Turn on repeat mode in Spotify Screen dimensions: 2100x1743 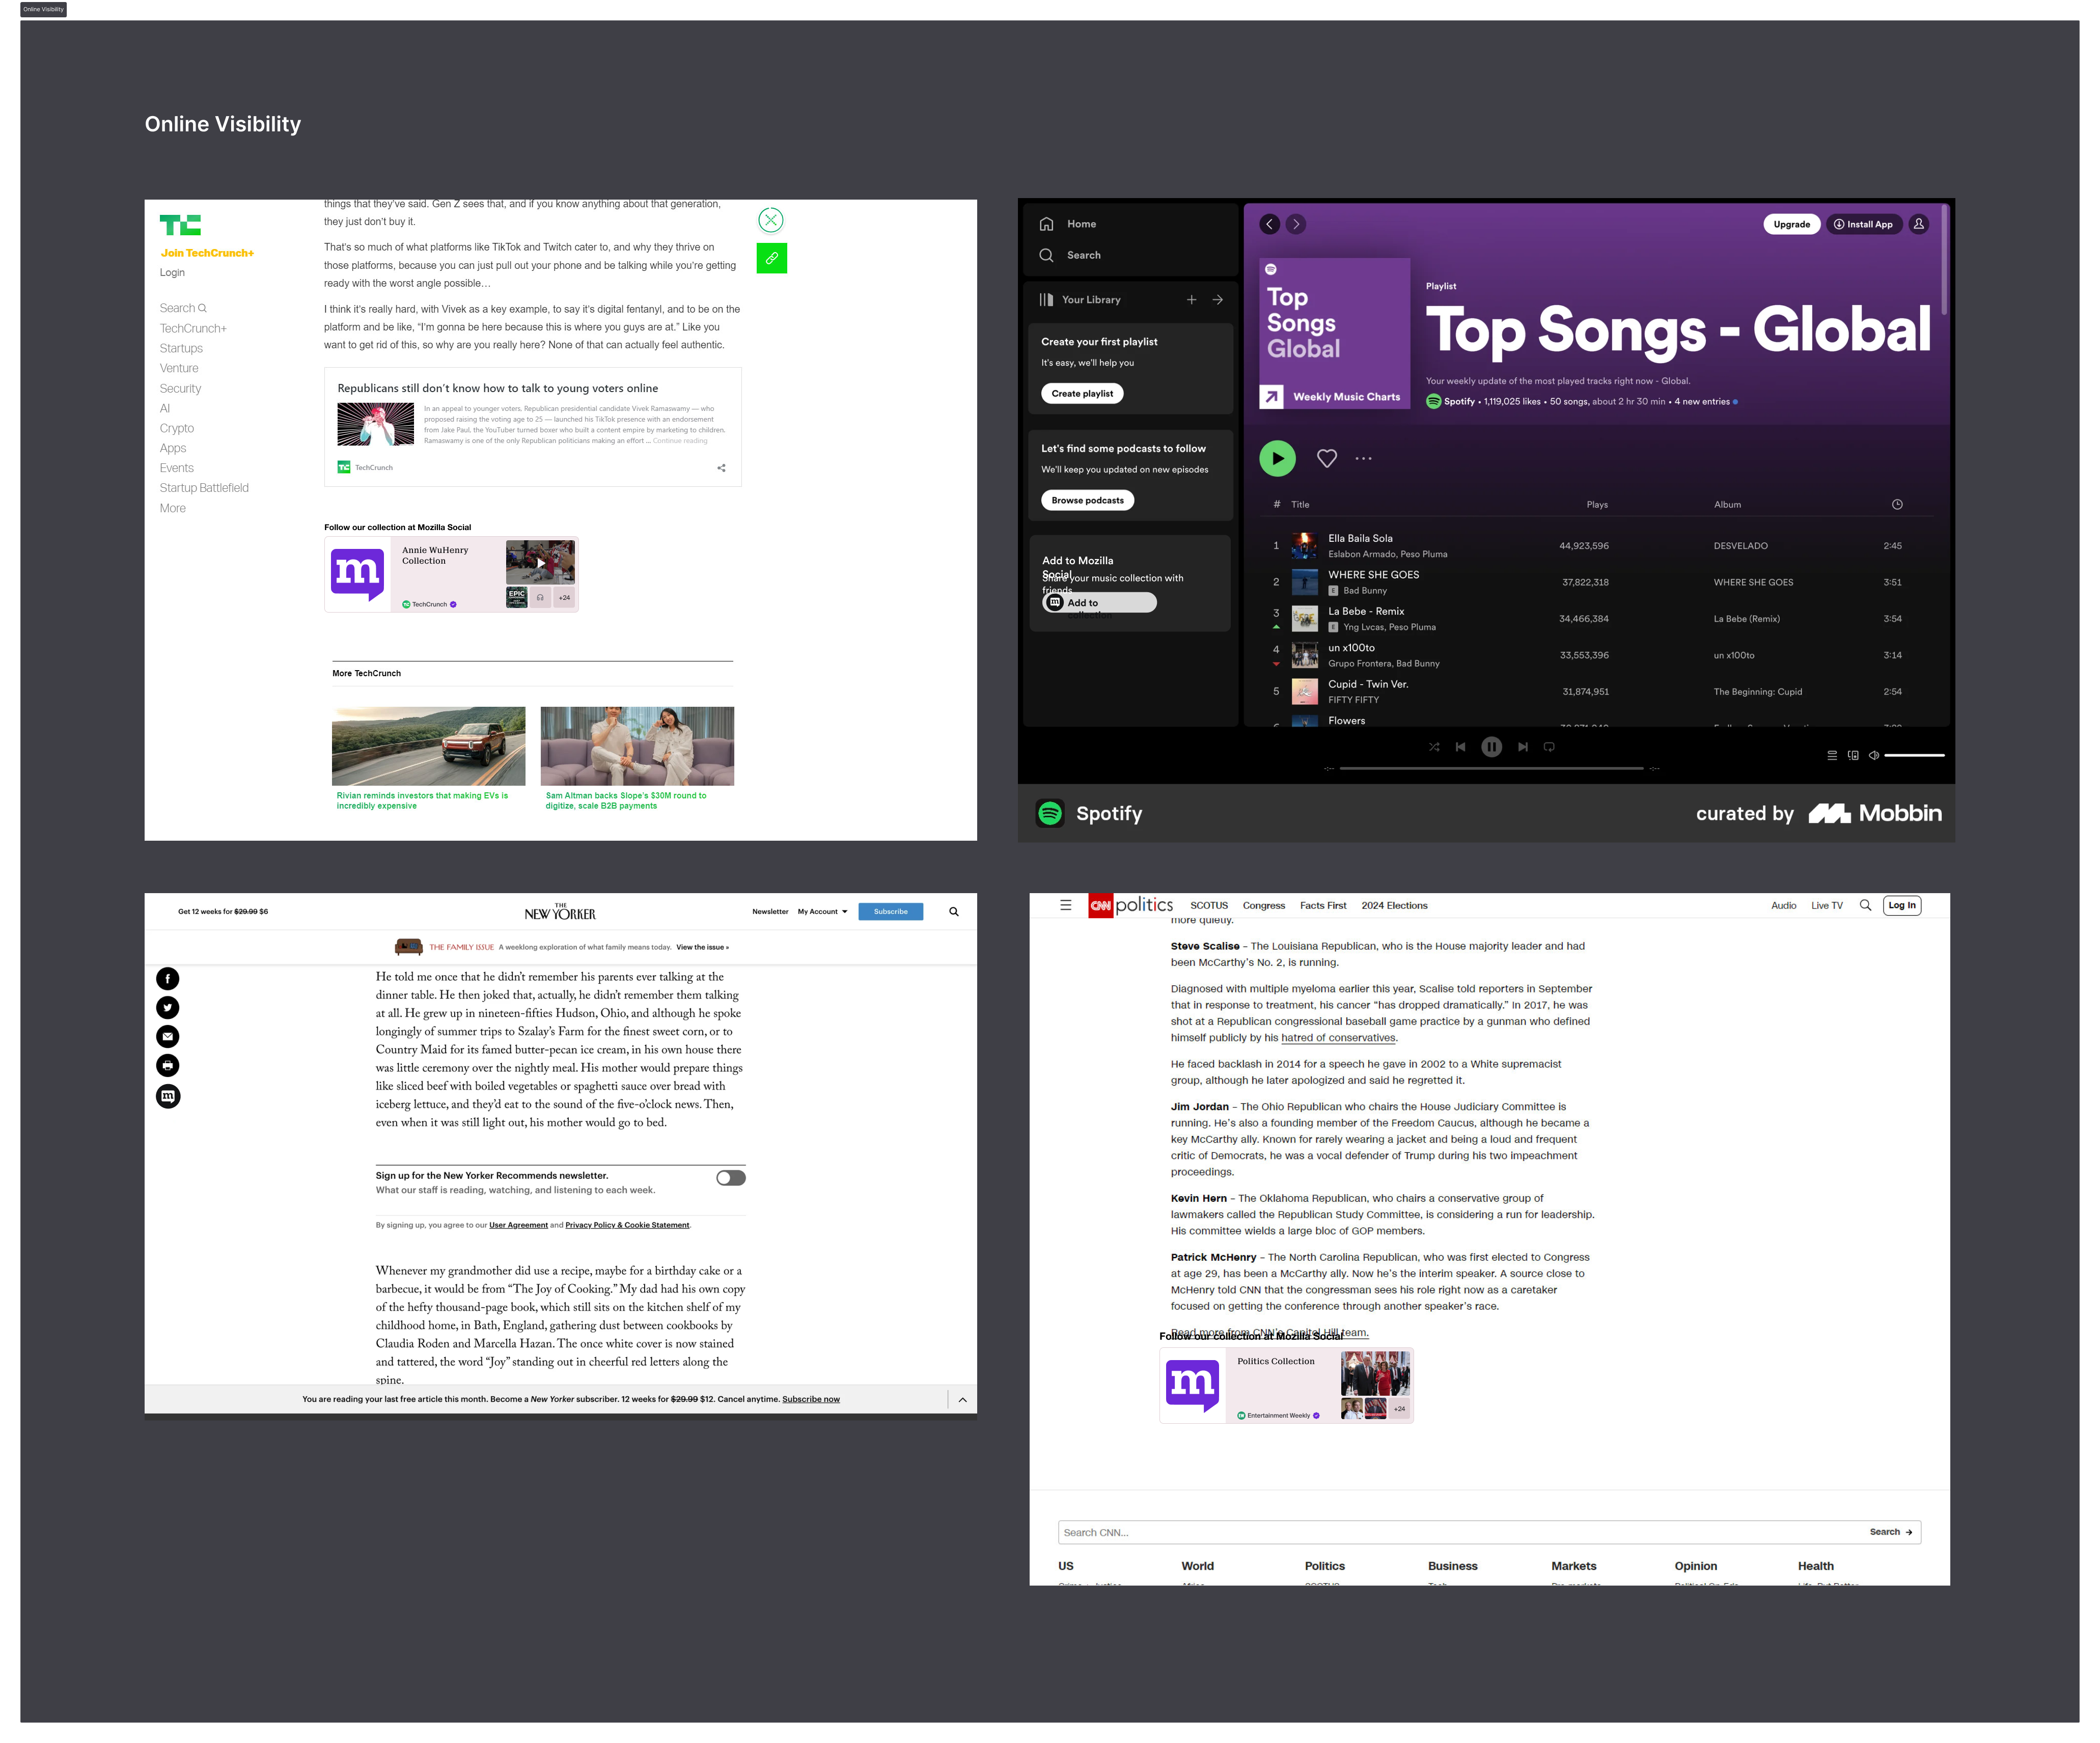point(1549,747)
